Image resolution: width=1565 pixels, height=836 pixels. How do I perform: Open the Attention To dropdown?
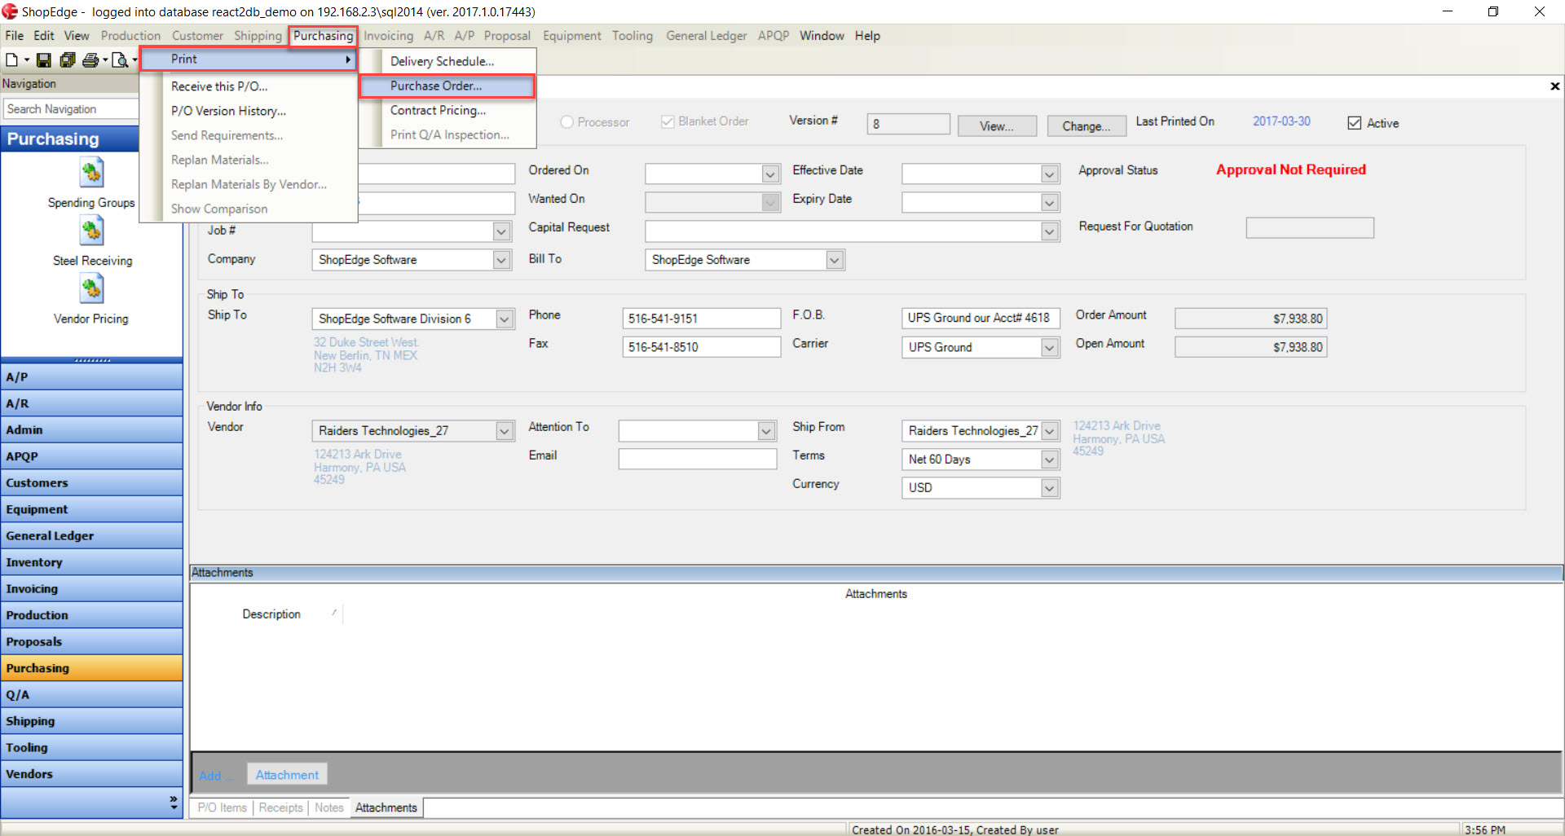click(x=766, y=431)
